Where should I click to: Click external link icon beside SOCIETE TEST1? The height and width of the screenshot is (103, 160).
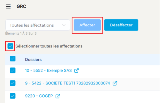point(115,83)
